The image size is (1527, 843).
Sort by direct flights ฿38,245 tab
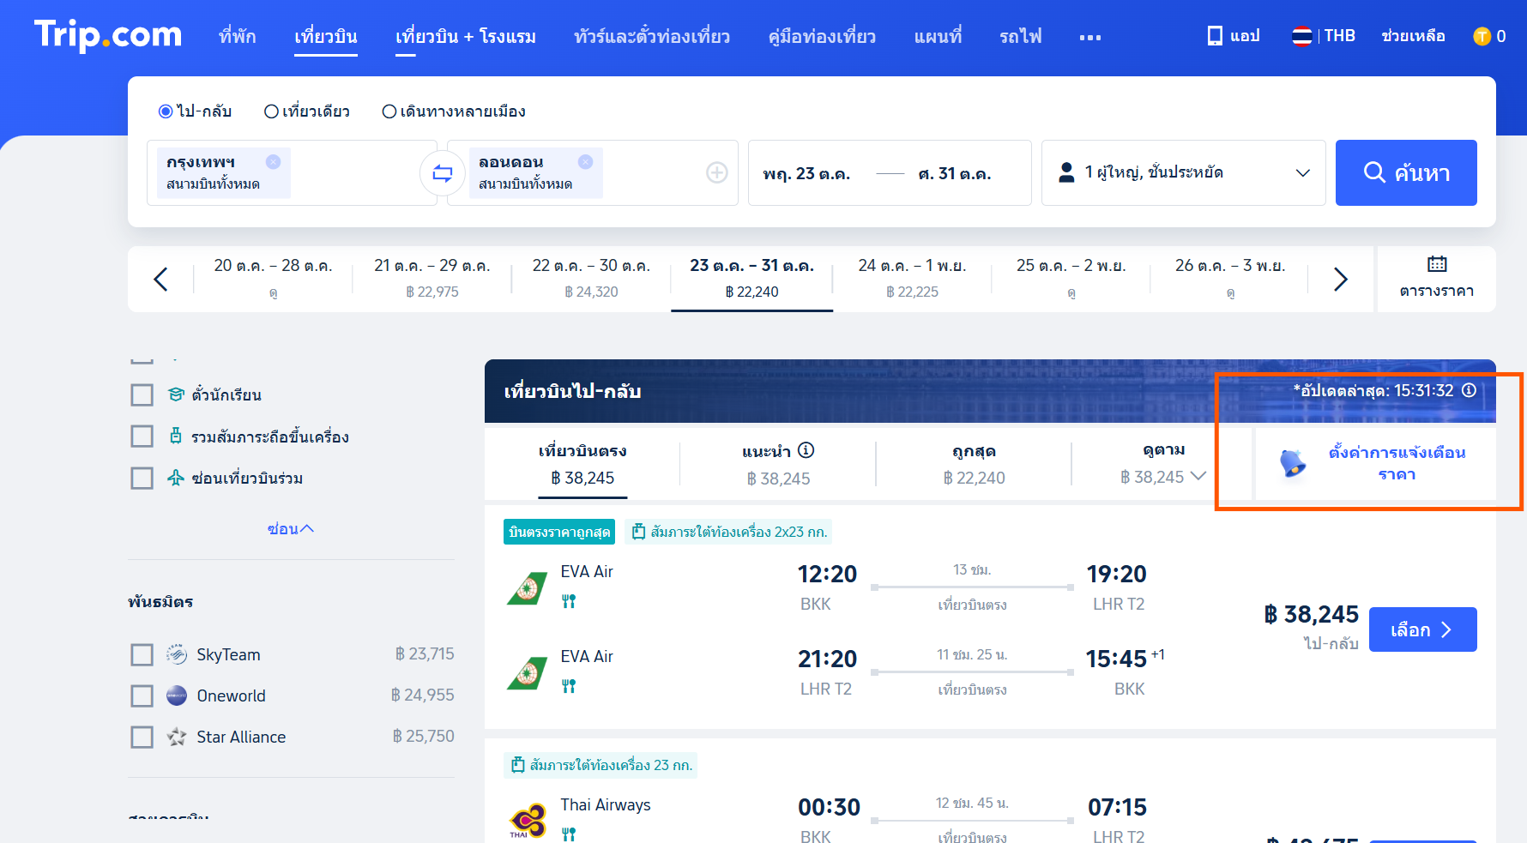[x=582, y=464]
